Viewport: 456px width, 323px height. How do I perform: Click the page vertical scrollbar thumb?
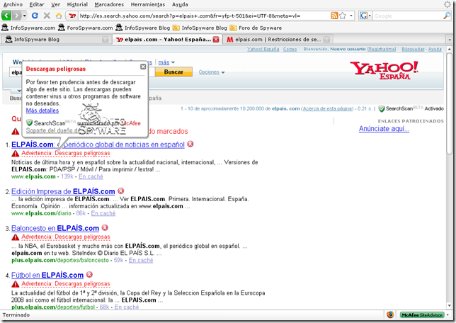(x=450, y=103)
